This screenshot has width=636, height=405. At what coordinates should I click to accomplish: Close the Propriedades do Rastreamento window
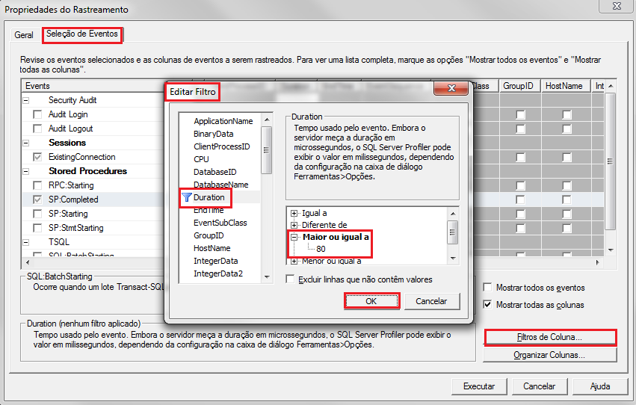(x=617, y=6)
